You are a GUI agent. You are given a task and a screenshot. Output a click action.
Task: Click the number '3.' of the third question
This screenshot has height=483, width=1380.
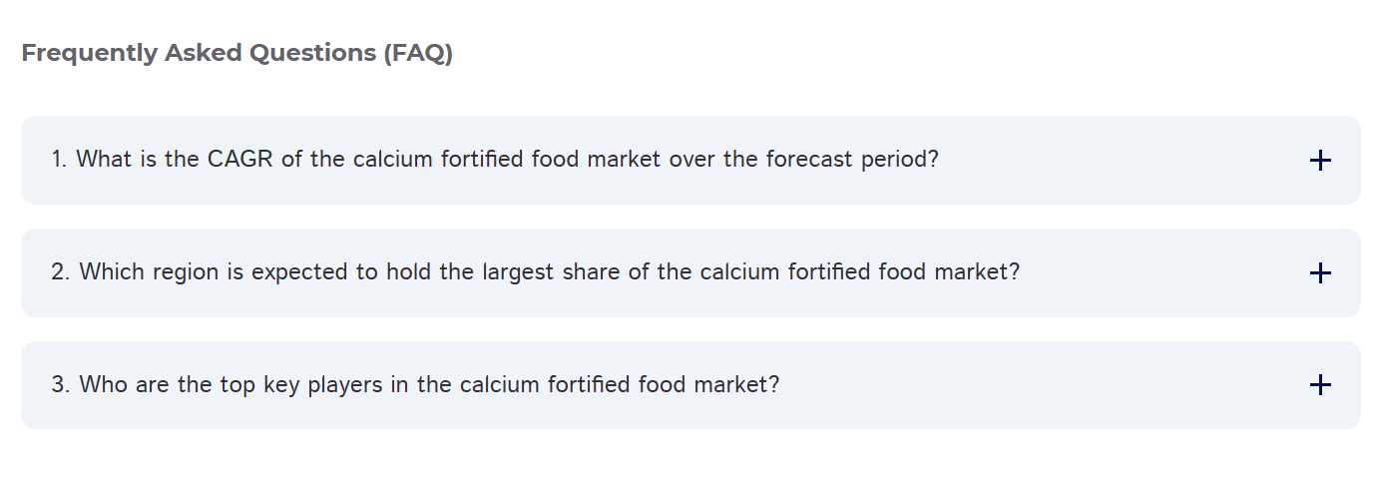61,385
